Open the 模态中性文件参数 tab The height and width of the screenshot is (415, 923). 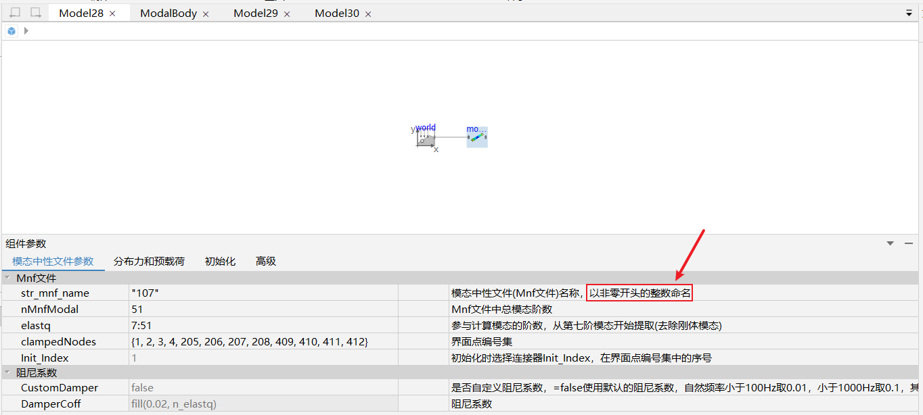point(53,261)
